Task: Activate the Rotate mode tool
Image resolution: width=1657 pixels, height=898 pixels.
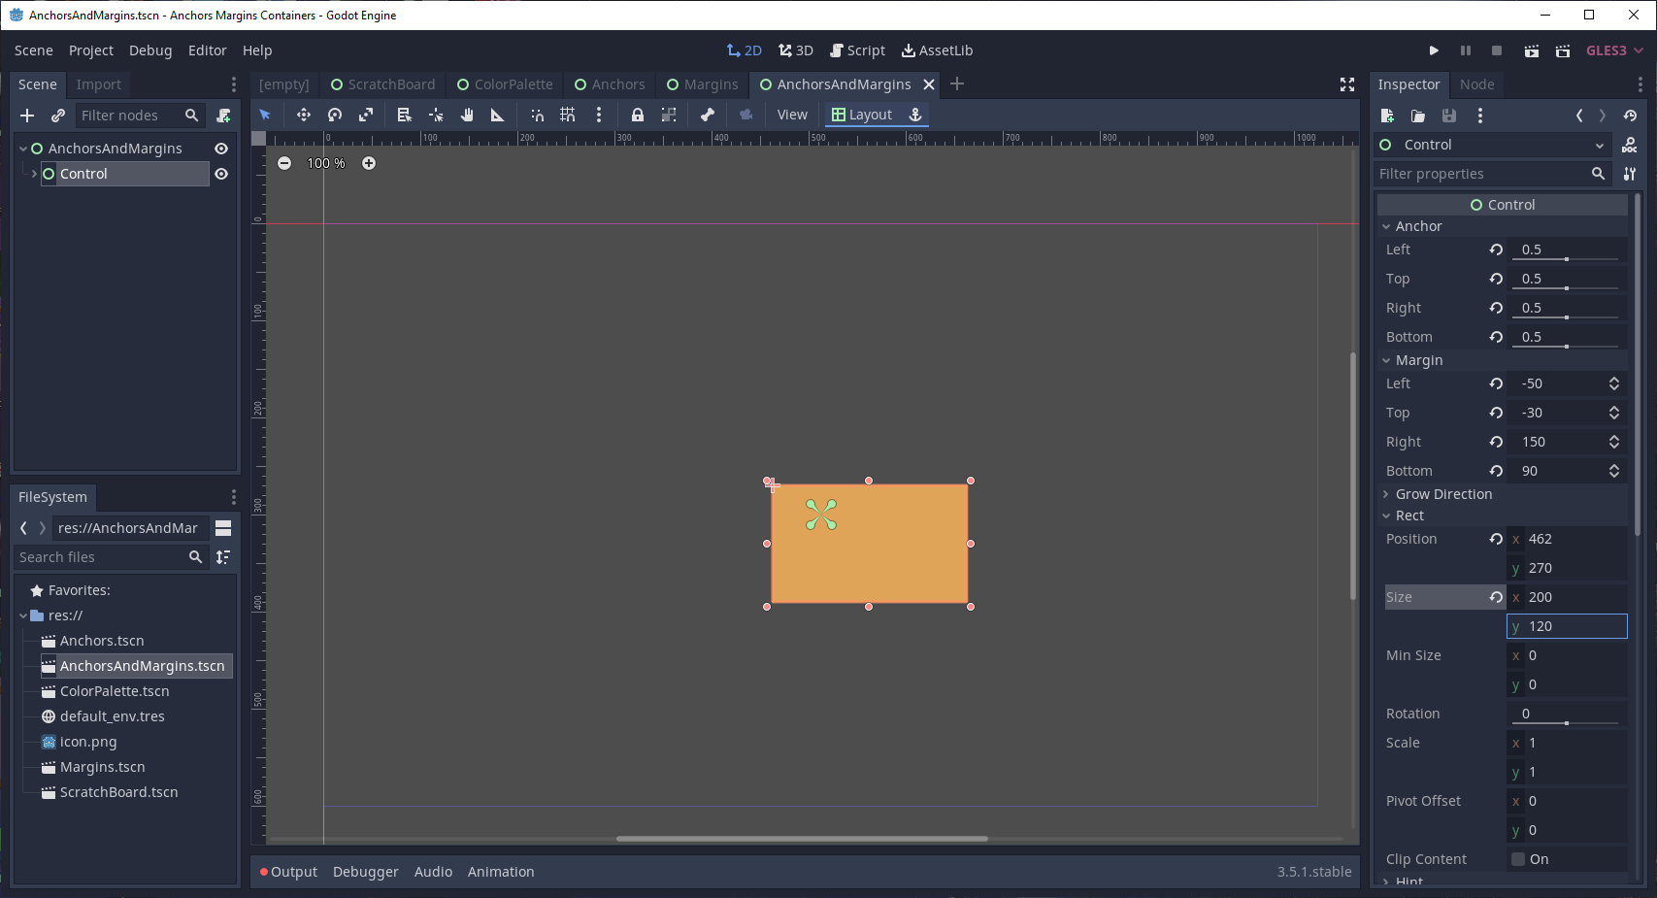Action: 335,115
